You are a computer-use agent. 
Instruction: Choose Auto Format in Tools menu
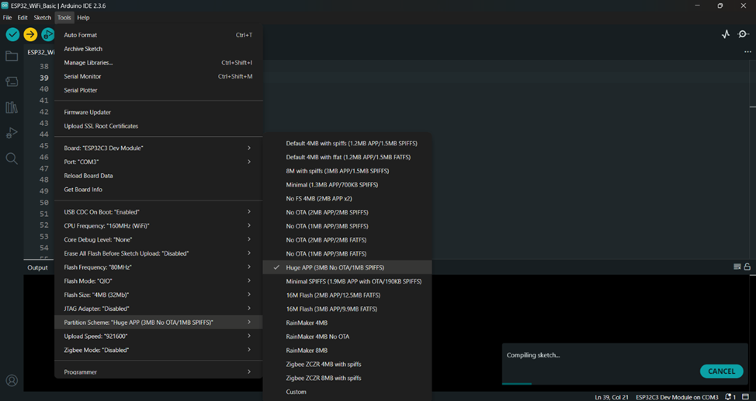(158, 35)
